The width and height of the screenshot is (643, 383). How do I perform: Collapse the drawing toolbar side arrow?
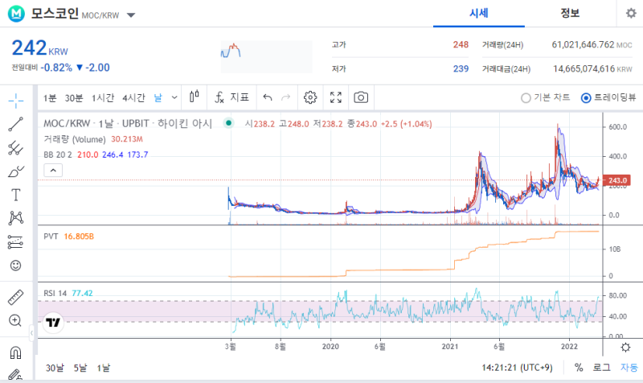(x=31, y=333)
